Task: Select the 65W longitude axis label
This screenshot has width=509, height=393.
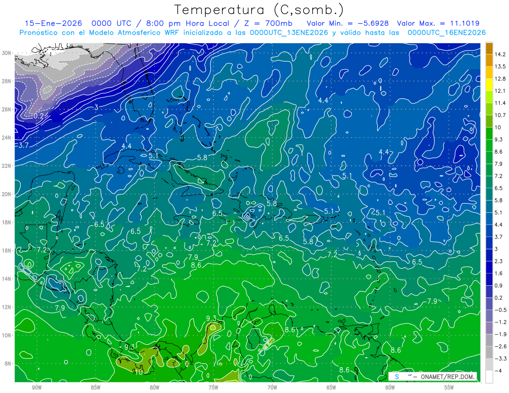Action: pos(331,387)
